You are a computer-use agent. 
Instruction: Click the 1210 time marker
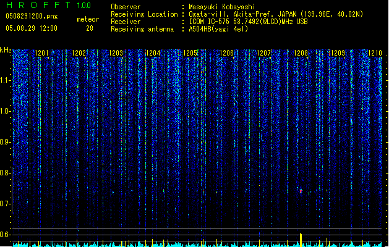(375, 52)
